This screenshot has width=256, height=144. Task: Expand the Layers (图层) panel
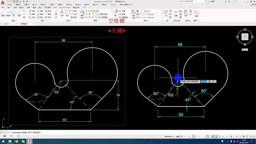[x=96, y=20]
